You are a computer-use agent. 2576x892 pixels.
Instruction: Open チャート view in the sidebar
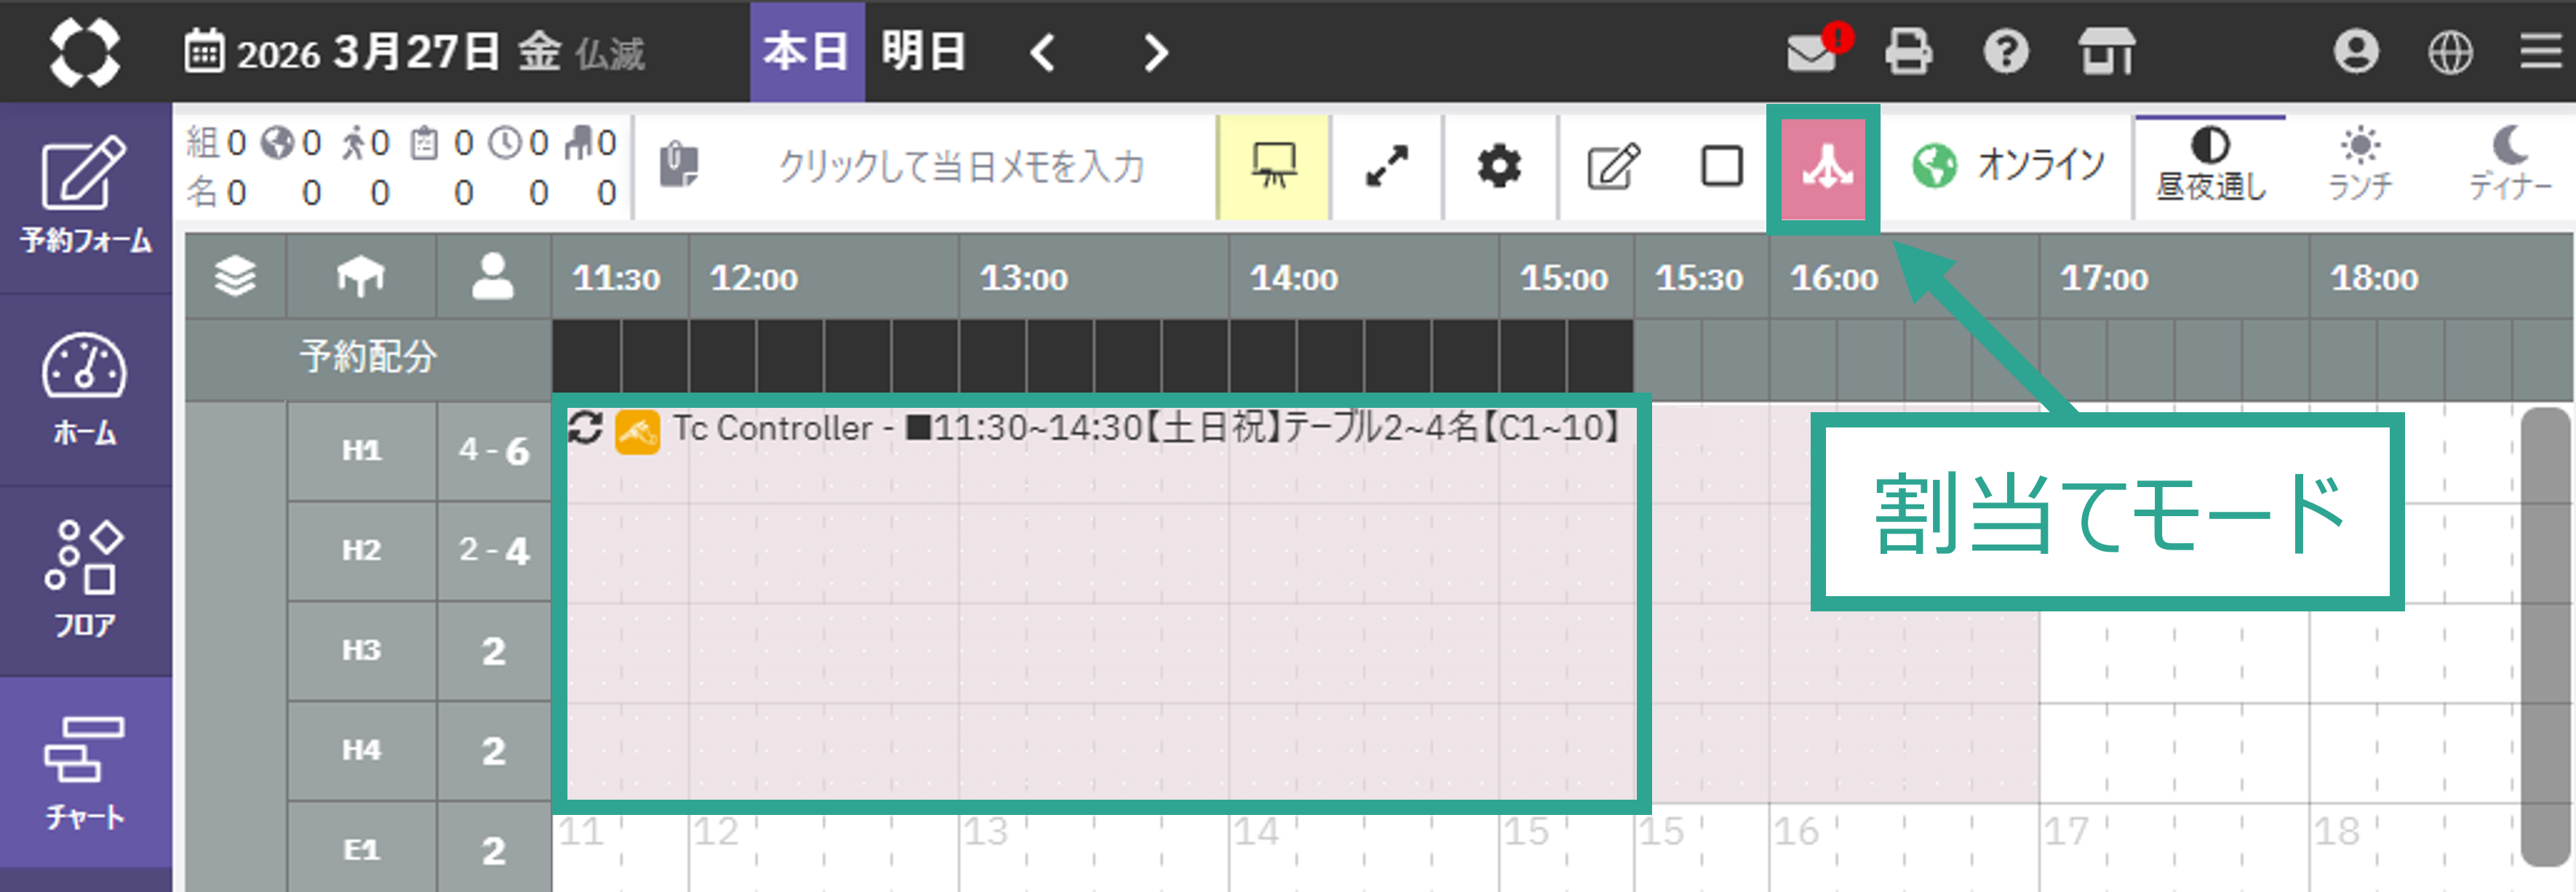(x=86, y=772)
